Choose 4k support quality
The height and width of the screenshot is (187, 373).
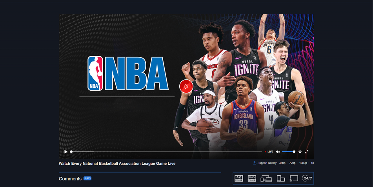(312, 163)
